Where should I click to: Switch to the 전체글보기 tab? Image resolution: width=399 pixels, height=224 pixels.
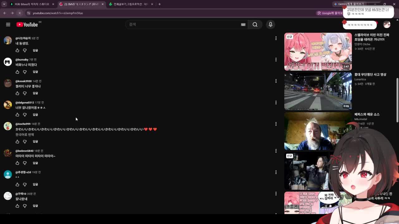[x=131, y=4]
